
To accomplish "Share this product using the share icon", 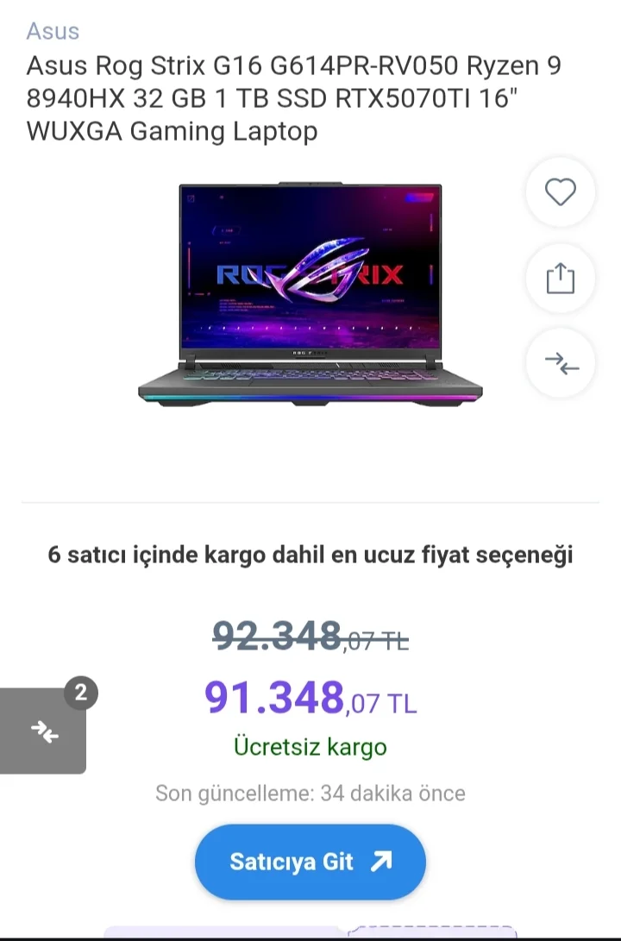I will point(561,278).
